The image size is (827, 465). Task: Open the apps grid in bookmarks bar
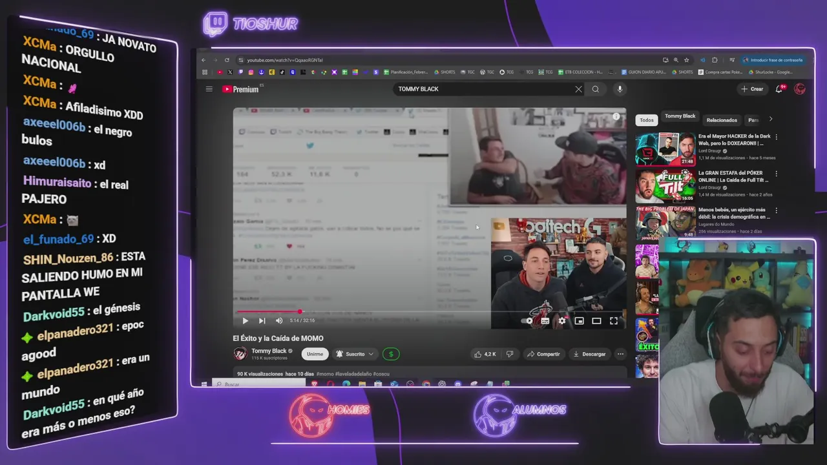click(205, 72)
